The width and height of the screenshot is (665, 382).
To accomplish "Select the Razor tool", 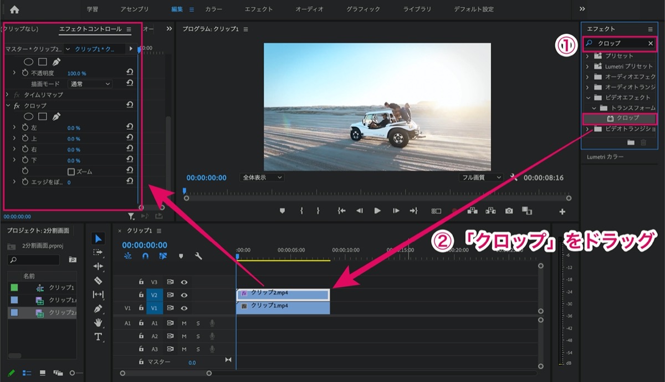I will 98,281.
